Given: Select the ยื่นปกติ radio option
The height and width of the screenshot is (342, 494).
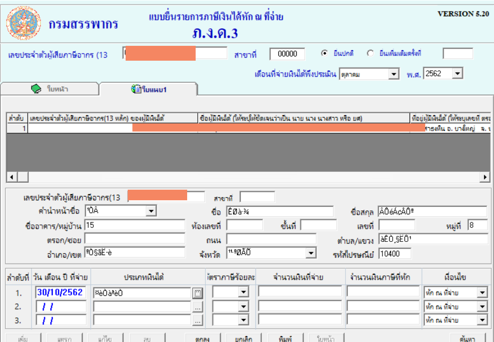Looking at the screenshot, I should click(324, 53).
